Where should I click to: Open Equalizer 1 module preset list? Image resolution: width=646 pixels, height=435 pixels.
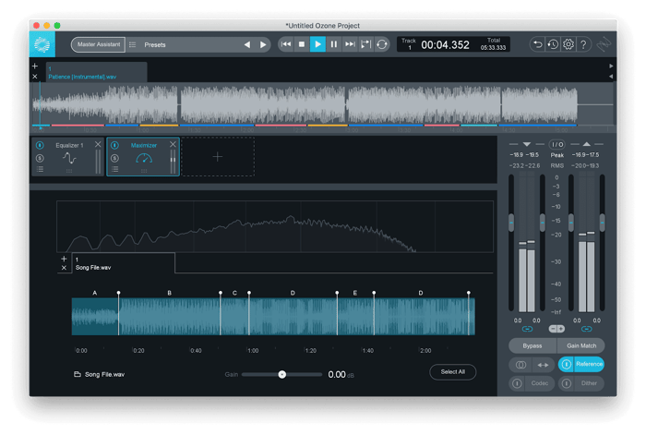coord(40,169)
